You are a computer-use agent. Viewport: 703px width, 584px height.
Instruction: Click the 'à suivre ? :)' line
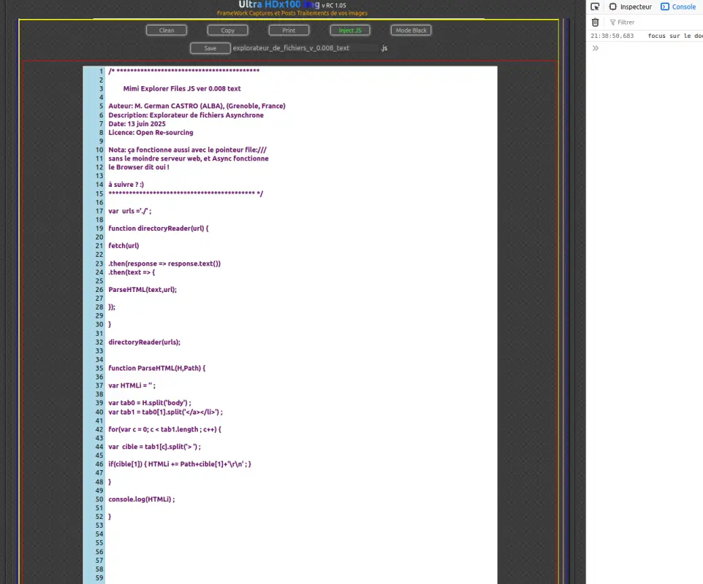click(126, 185)
